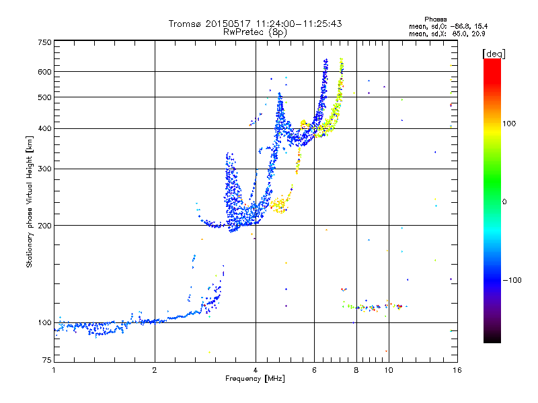
Task: Click the vertical phase color bar
Action: [492, 200]
